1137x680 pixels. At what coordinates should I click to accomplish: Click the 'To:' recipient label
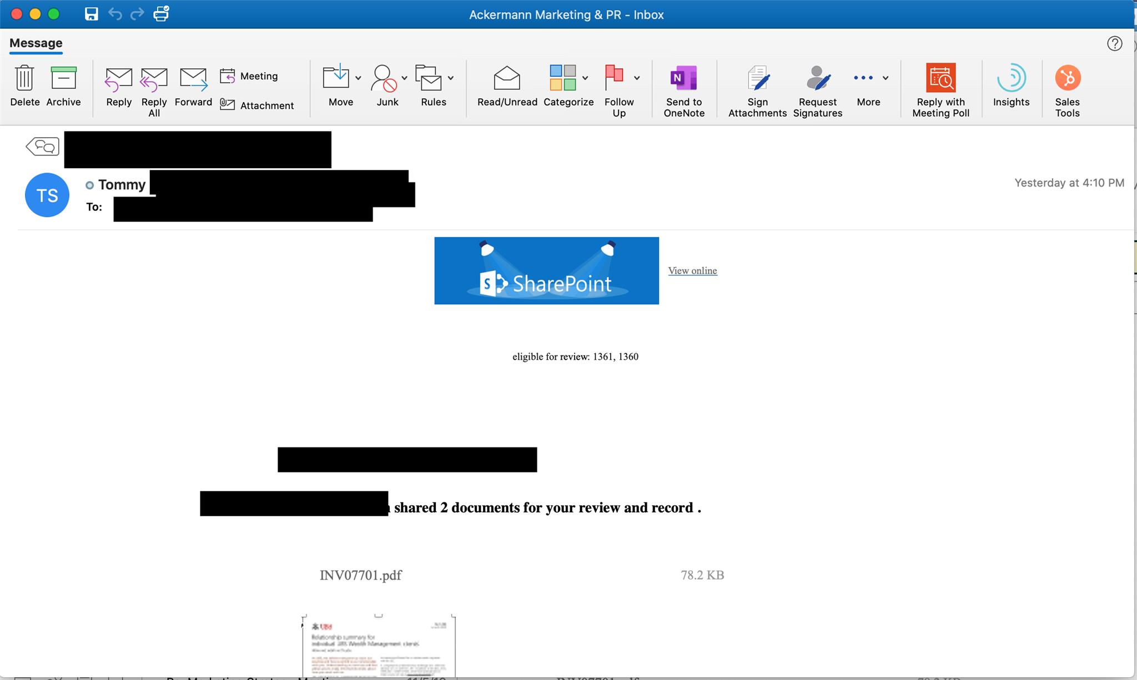(x=94, y=207)
